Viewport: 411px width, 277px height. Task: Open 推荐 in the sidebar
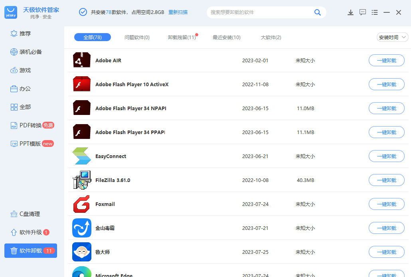pyautogui.click(x=21, y=34)
